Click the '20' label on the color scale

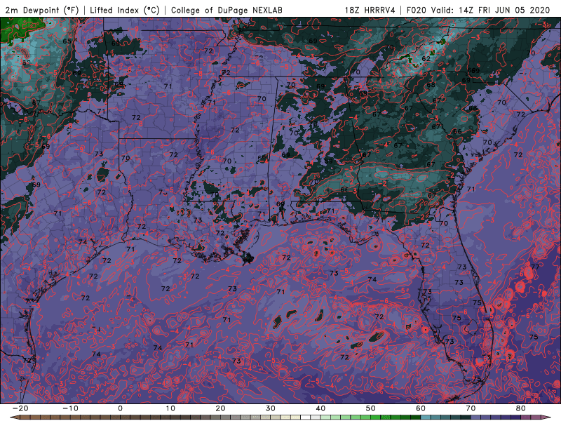(x=220, y=408)
